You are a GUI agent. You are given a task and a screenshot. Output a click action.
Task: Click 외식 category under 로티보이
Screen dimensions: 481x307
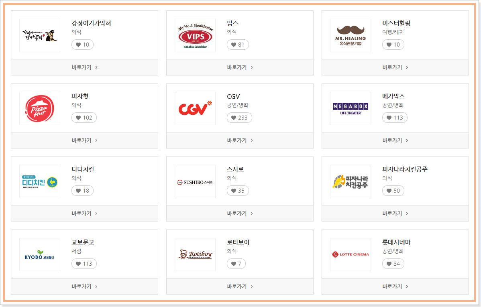[232, 251]
